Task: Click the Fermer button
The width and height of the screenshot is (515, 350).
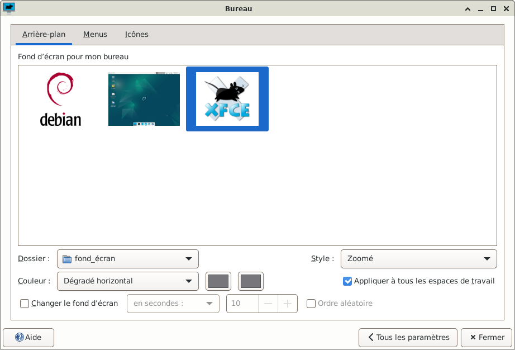Action: pos(487,338)
